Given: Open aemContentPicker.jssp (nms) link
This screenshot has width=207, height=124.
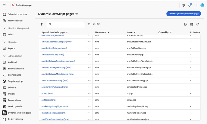Looking at the screenshot, I should (x=55, y=87).
